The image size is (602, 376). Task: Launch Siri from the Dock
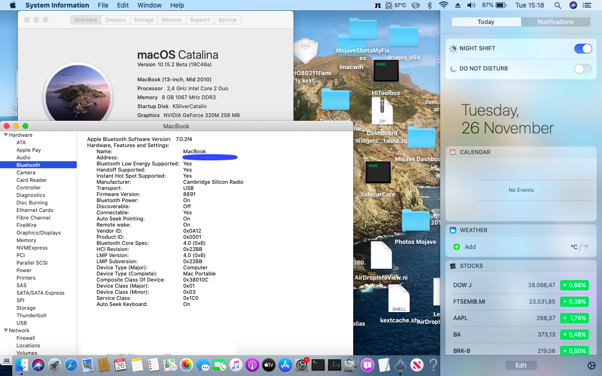(x=38, y=365)
